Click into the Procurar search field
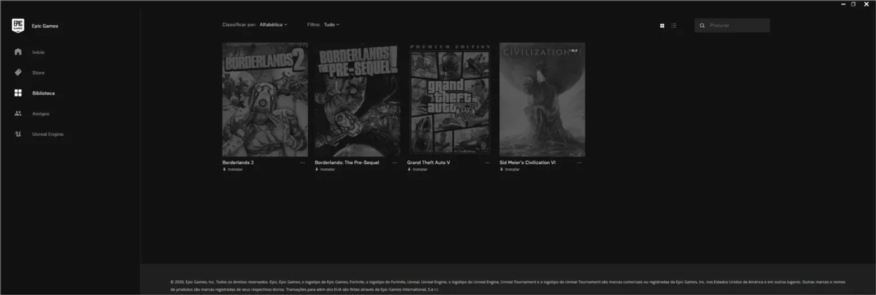 tap(732, 25)
